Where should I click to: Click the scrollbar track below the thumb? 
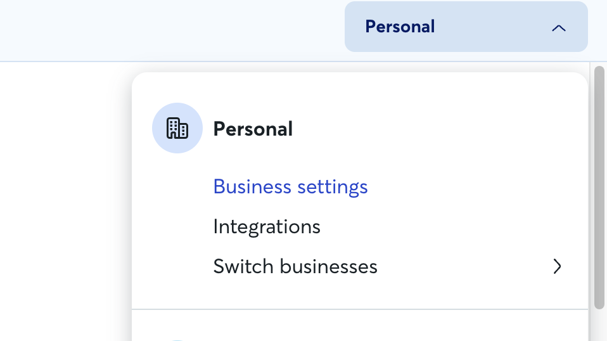click(x=599, y=325)
